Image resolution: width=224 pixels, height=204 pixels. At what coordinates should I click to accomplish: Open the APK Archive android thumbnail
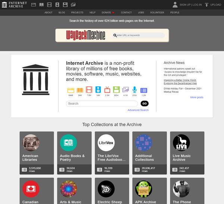click(x=144, y=189)
